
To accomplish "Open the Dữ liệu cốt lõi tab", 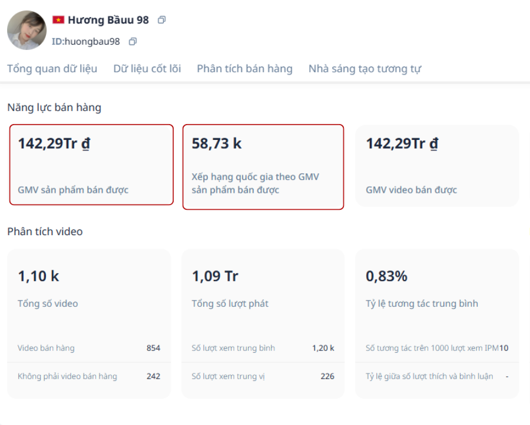I will (147, 69).
